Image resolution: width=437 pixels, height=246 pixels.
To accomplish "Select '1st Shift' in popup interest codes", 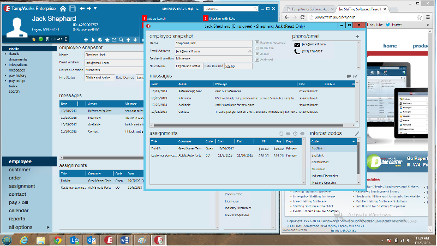I will click(333, 149).
